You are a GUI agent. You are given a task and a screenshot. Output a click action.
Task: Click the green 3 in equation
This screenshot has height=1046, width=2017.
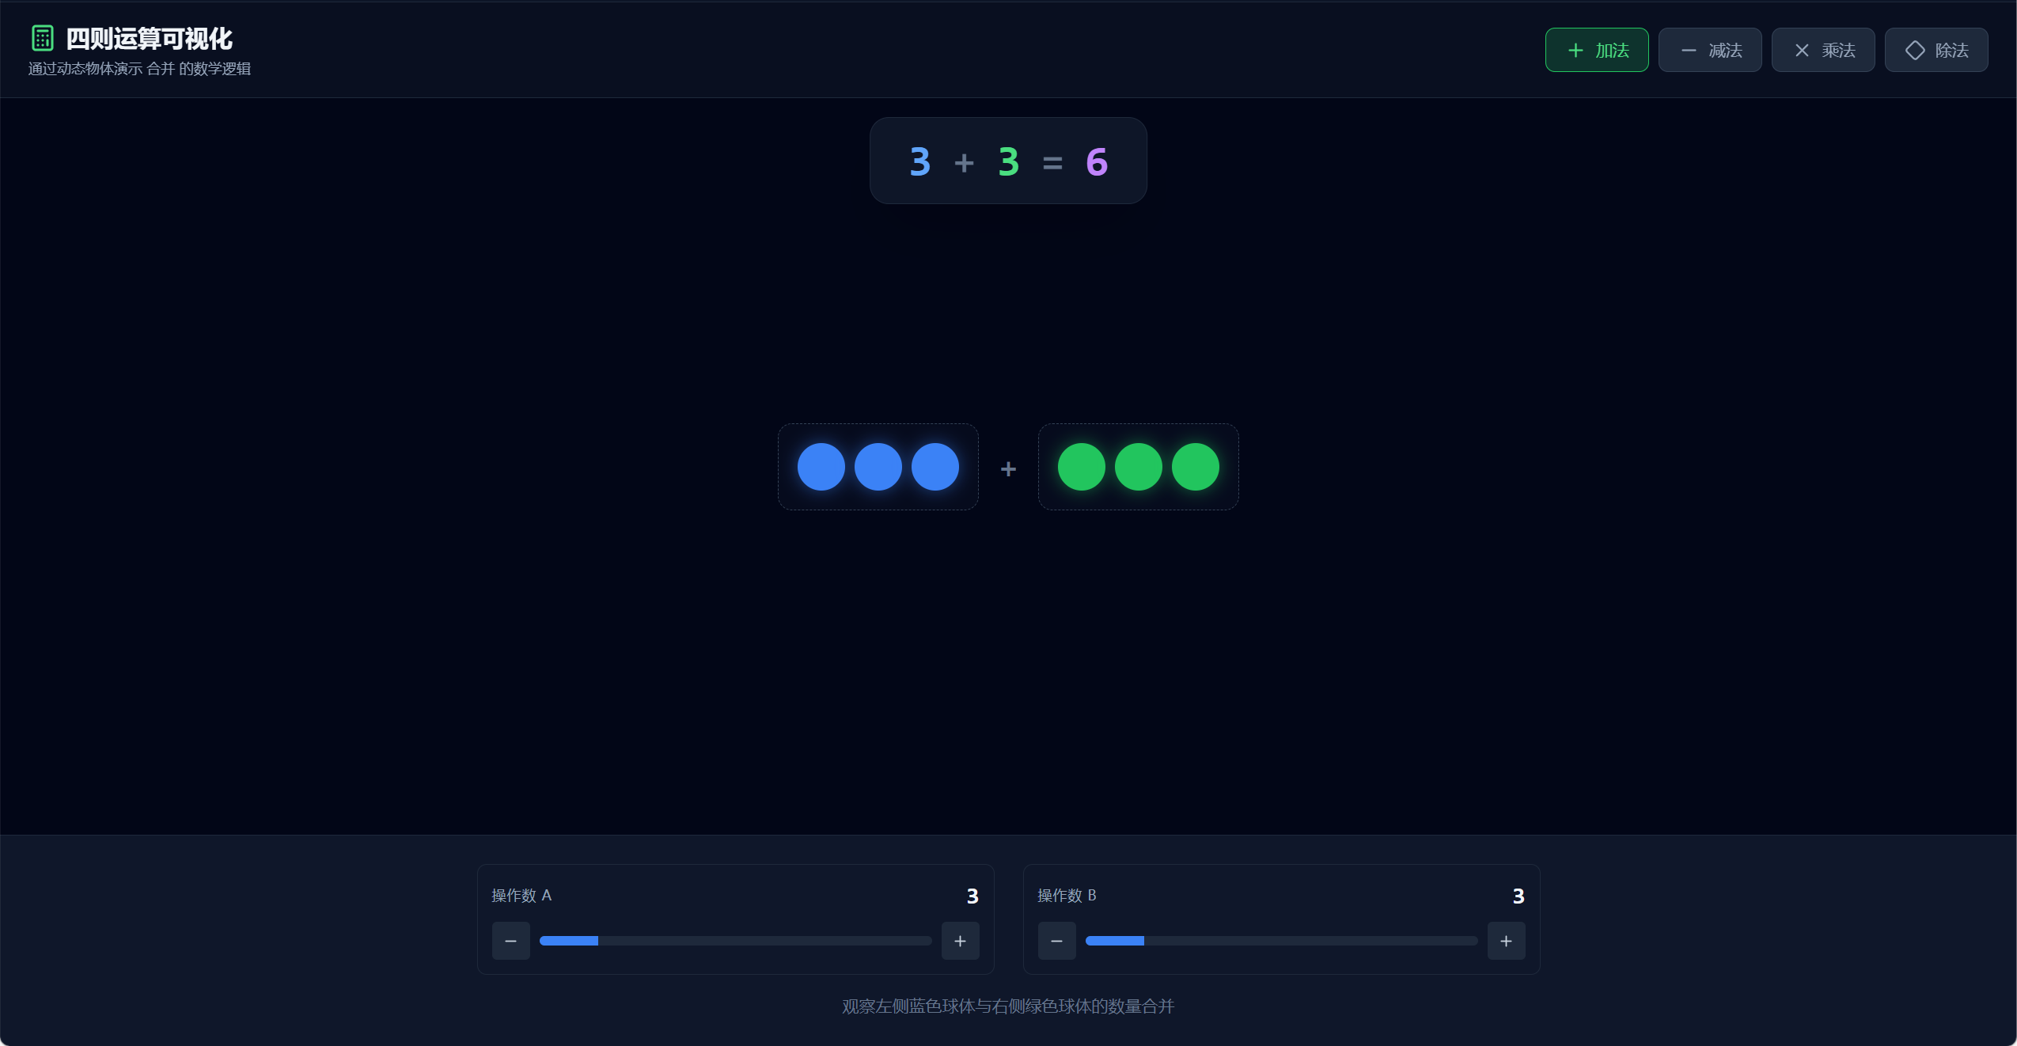click(x=1008, y=162)
